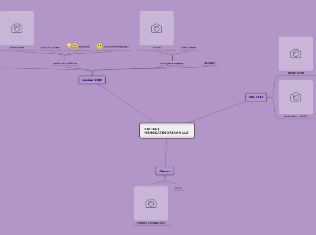Click the camera placeholder above right perbezaan individu
316x235 pixels.
[x=296, y=97]
